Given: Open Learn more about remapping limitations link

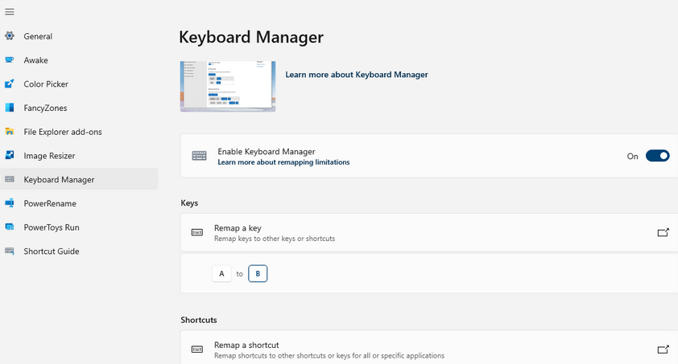Looking at the screenshot, I should [283, 162].
